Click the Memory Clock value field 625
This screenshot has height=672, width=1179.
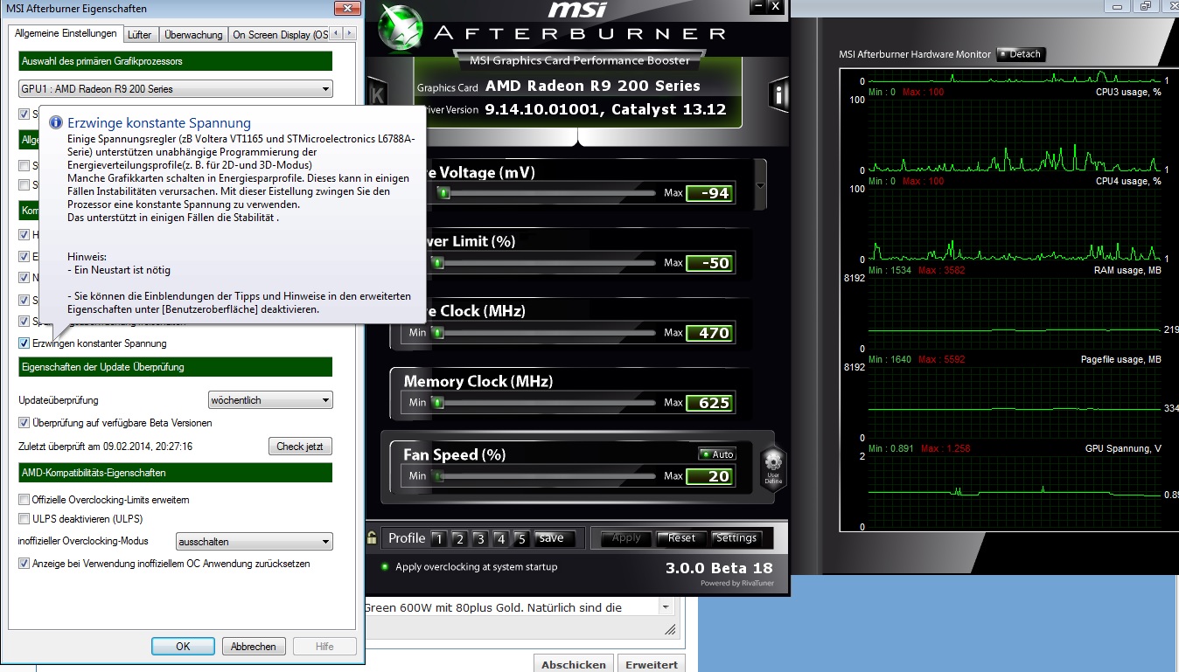710,403
